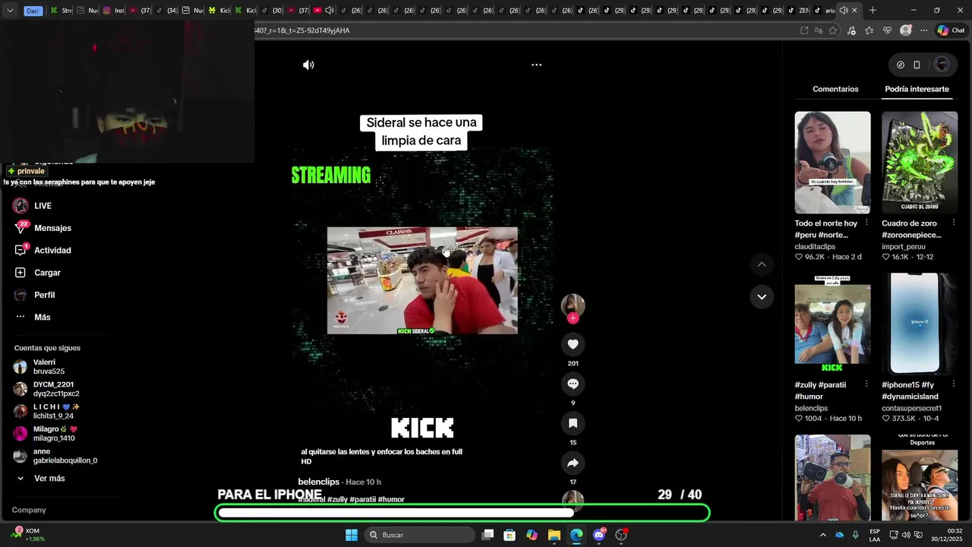Like the video with the heart icon
The image size is (972, 547).
tap(573, 344)
